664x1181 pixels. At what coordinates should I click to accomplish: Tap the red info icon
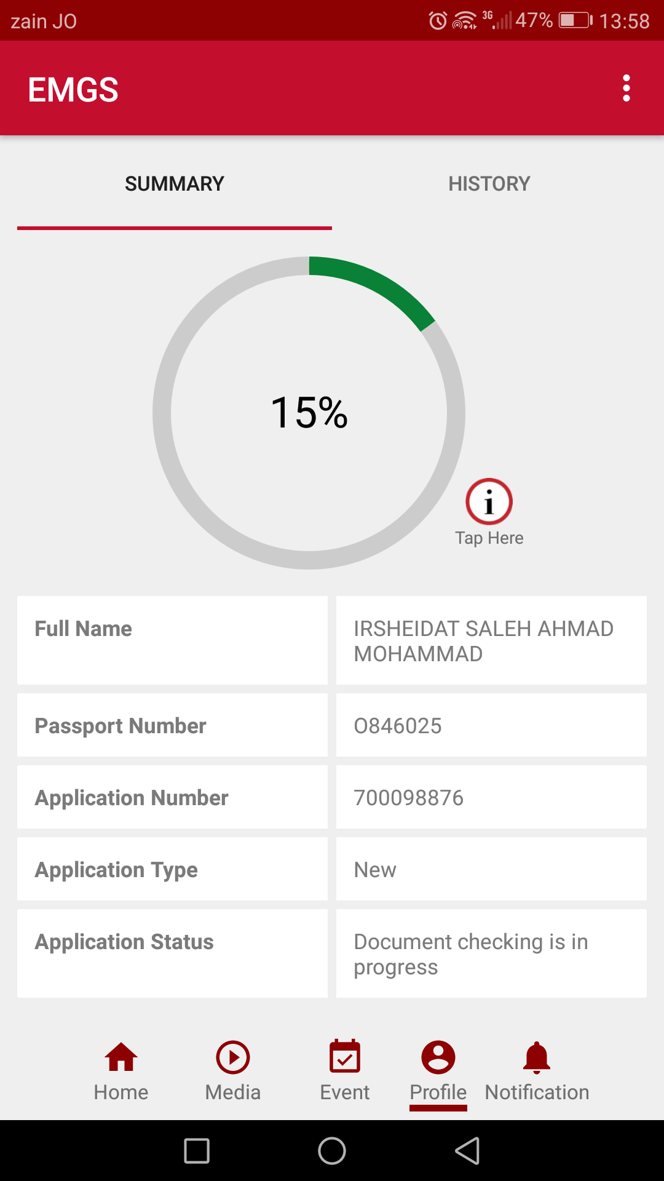click(489, 502)
